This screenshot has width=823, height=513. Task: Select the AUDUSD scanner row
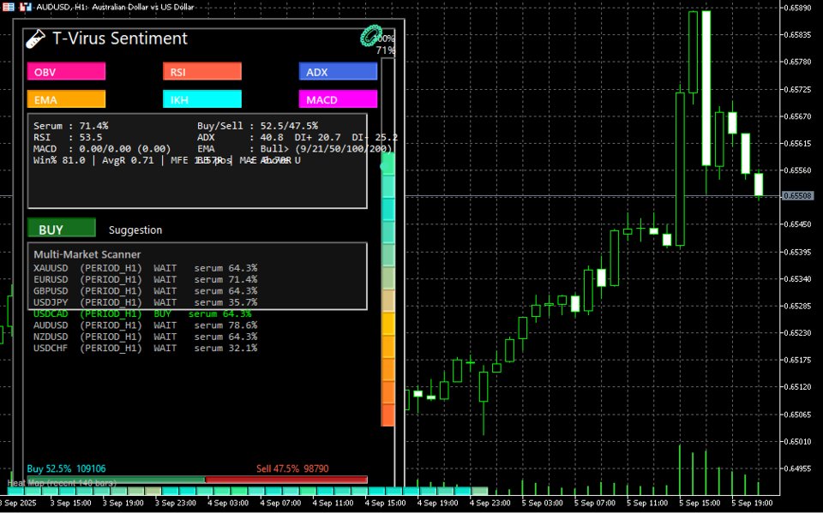(146, 325)
